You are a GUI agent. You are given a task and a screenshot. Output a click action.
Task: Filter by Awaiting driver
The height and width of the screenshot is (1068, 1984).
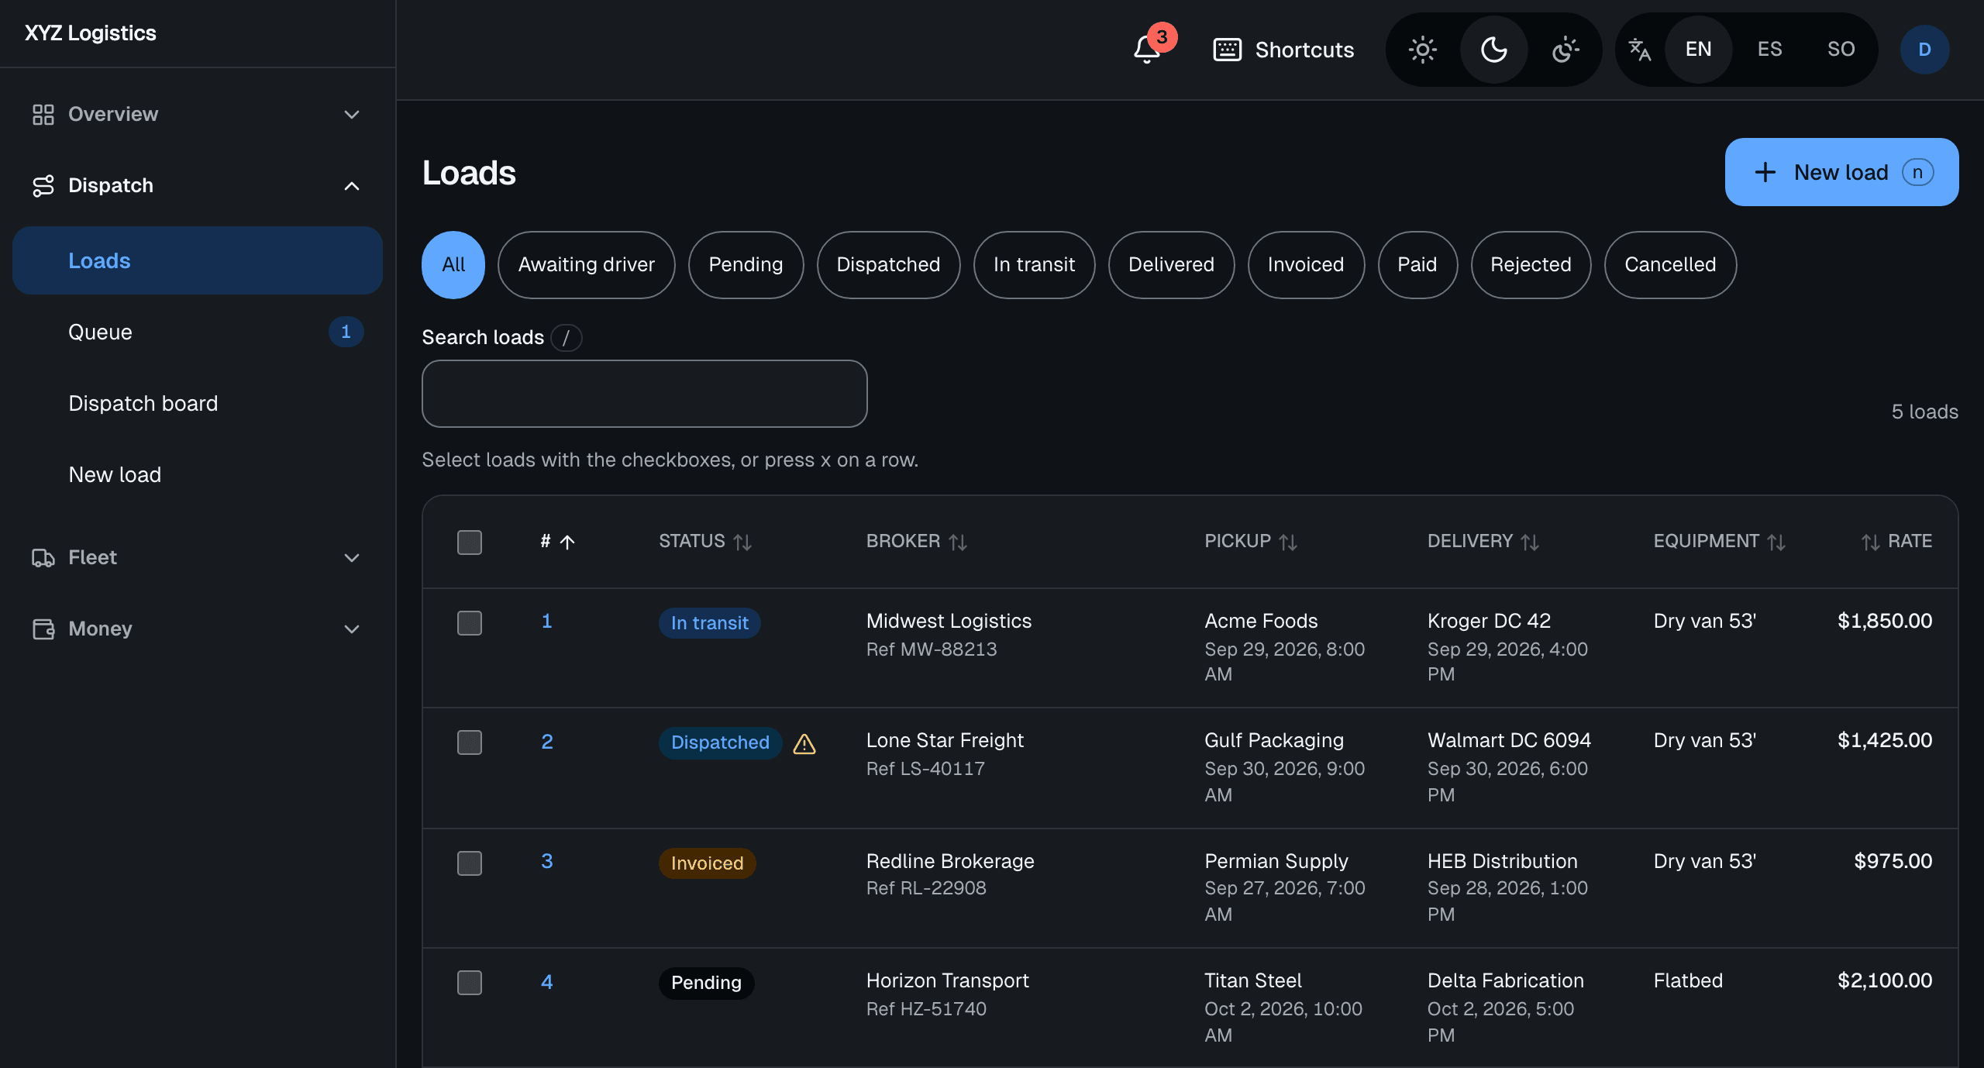pyautogui.click(x=587, y=265)
